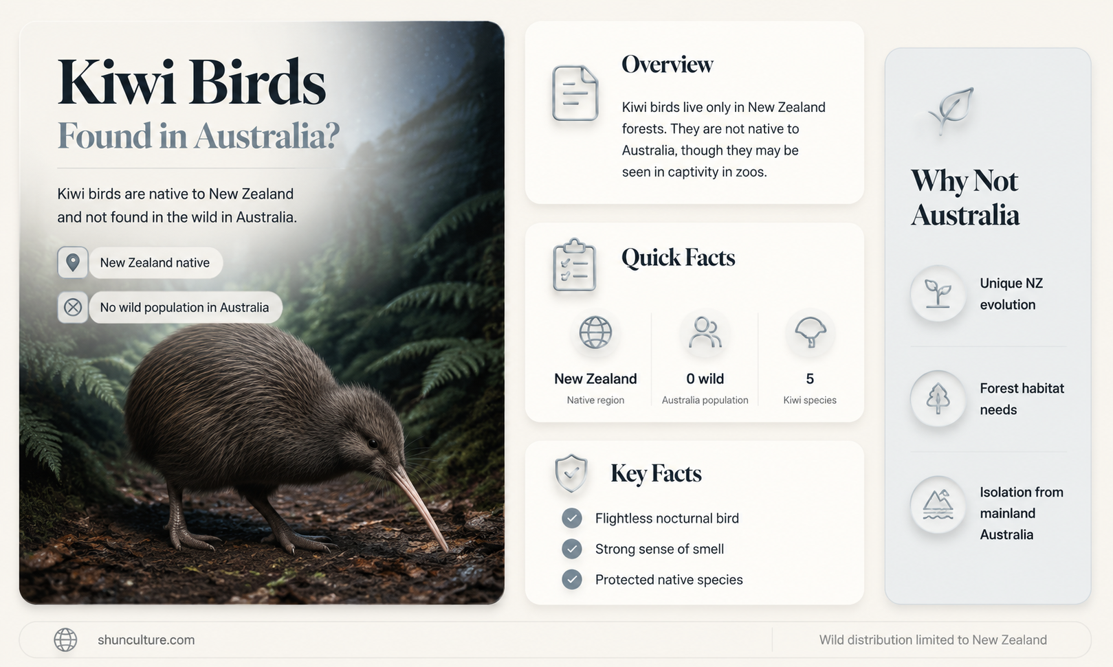This screenshot has height=667, width=1113.
Task: Click the Unique NZ evolution text
Action: click(1011, 293)
